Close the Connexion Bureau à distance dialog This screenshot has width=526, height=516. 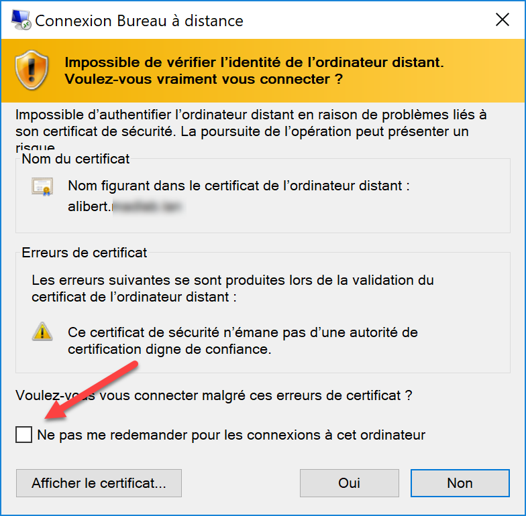pos(502,20)
